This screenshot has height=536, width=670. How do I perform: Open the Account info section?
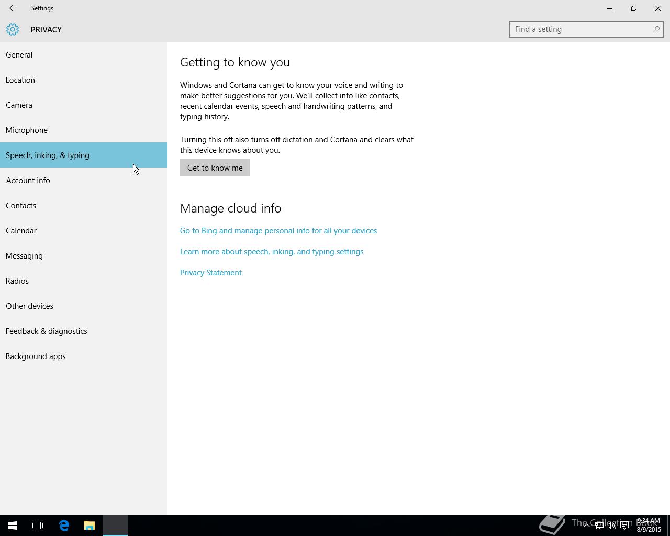[84, 180]
